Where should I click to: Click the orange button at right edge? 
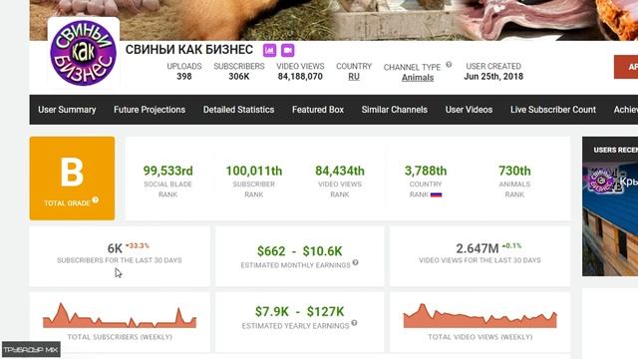(x=626, y=67)
